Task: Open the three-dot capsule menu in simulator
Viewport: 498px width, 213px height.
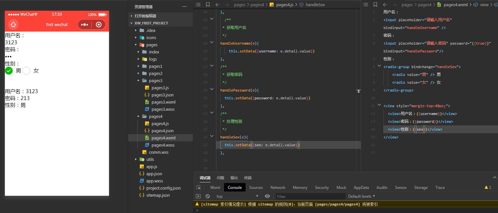Action: [x=85, y=25]
